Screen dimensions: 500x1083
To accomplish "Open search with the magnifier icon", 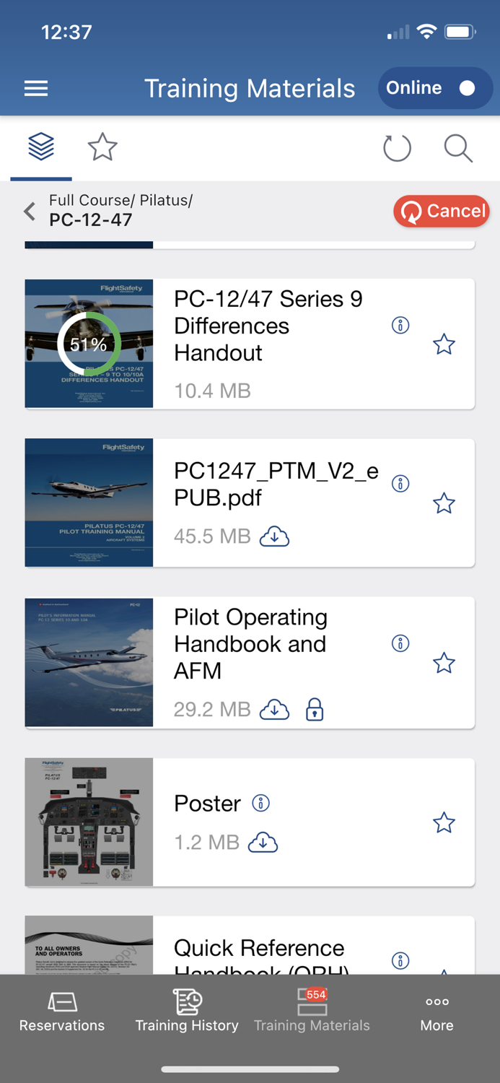I will [458, 148].
